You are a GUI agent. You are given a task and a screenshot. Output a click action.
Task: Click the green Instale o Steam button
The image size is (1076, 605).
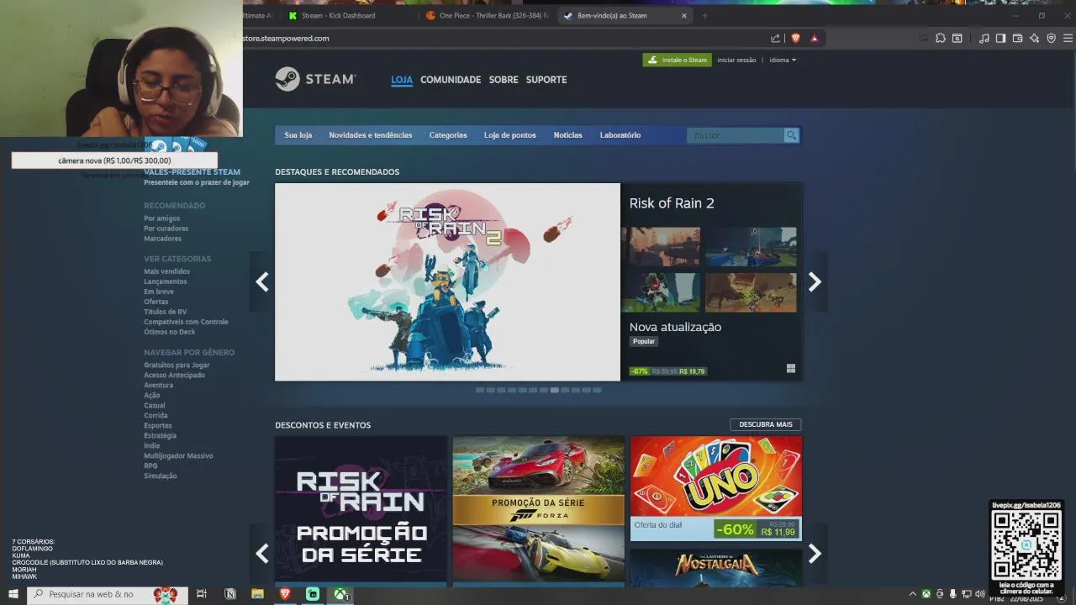pos(678,60)
